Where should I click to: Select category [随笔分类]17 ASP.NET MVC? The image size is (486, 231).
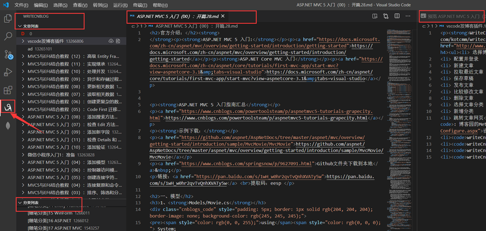click(x=71, y=228)
